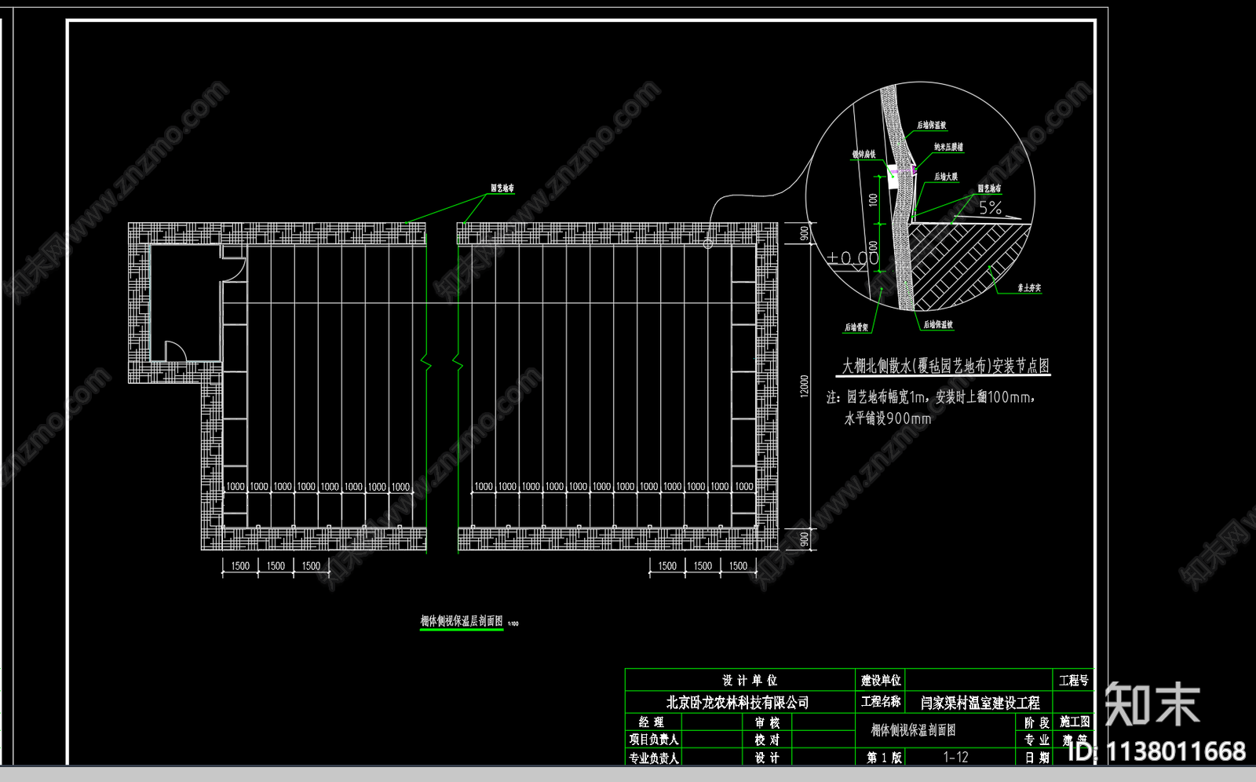Select the 纳米压膜槽 callout text
This screenshot has height=782, width=1256.
pos(948,147)
